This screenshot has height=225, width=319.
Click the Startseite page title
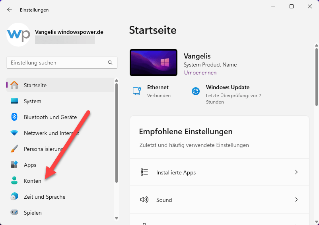click(153, 30)
